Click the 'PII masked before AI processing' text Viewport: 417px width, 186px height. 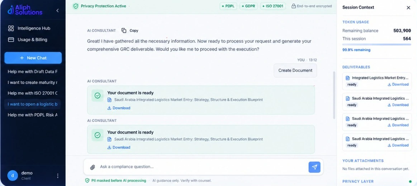[x=119, y=180]
